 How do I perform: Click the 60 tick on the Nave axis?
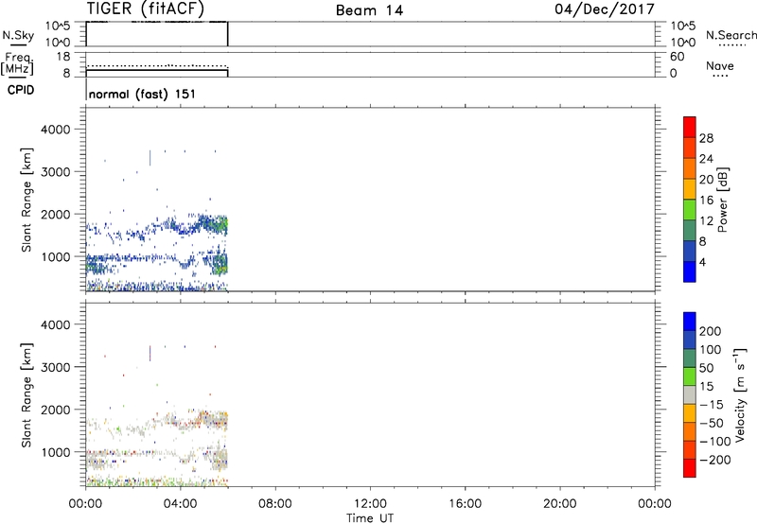(x=677, y=57)
